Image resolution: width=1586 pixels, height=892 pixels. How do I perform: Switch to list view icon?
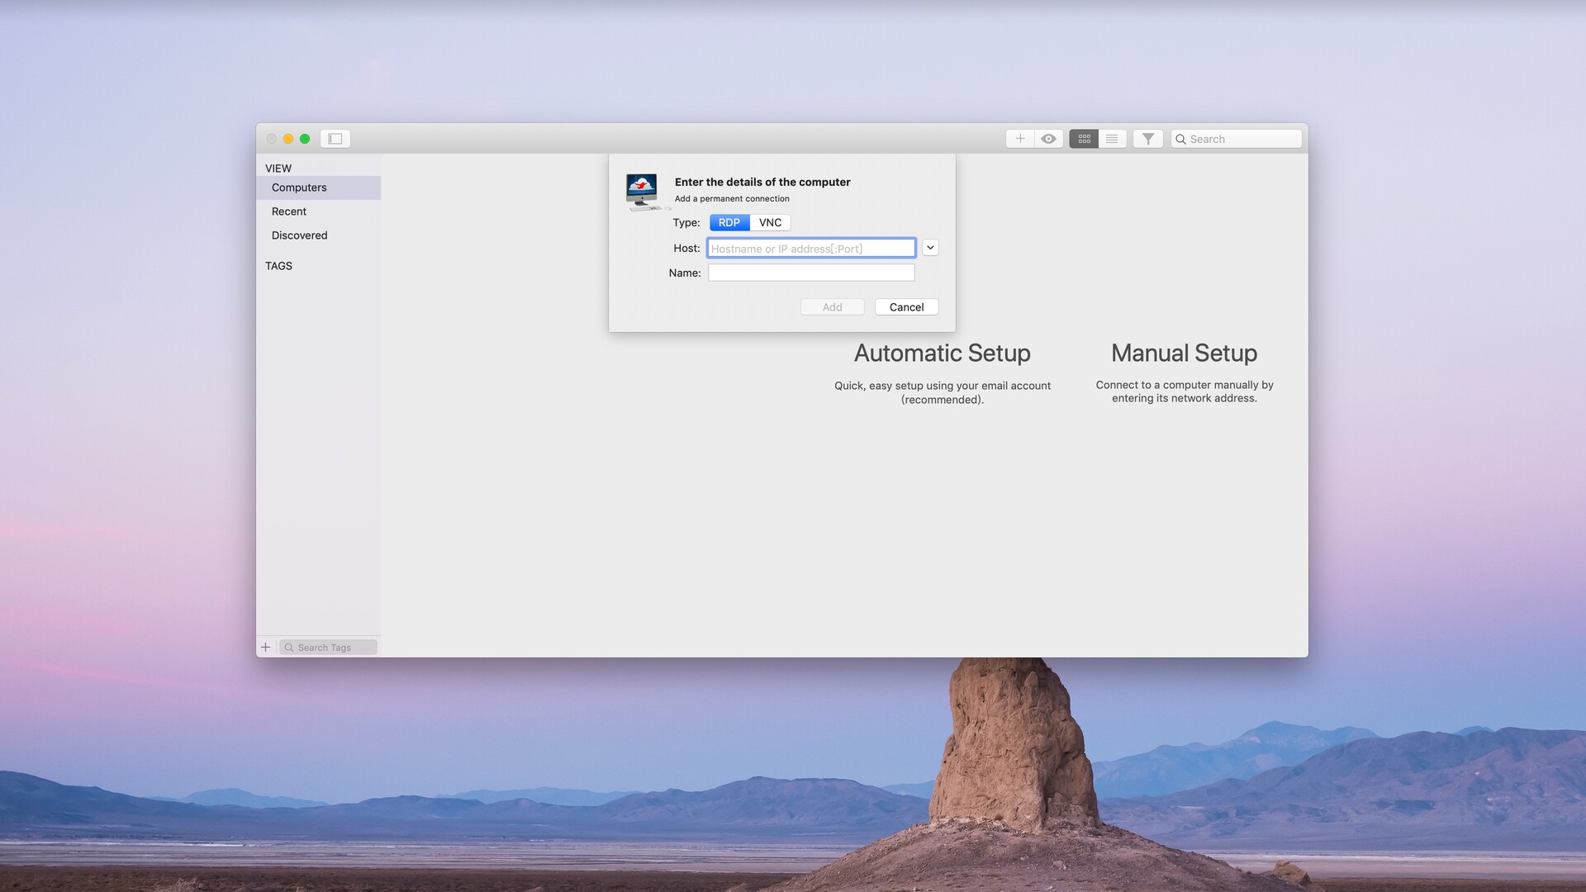tap(1111, 138)
